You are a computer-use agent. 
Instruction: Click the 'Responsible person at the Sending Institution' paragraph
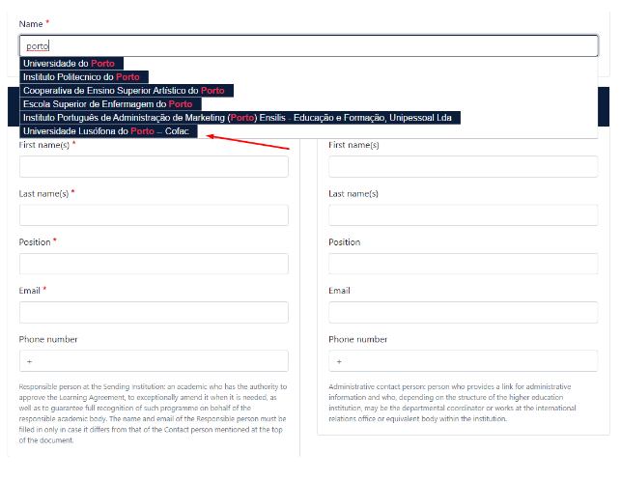click(x=153, y=413)
